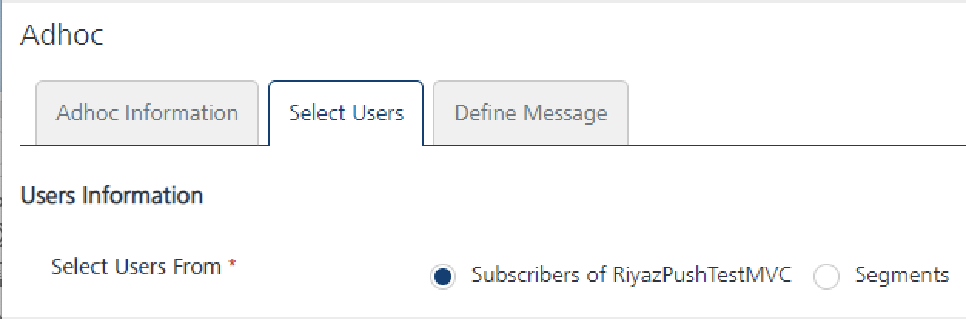Click the word "Adhoc" at the top
This screenshot has height=319, width=966.
(62, 35)
